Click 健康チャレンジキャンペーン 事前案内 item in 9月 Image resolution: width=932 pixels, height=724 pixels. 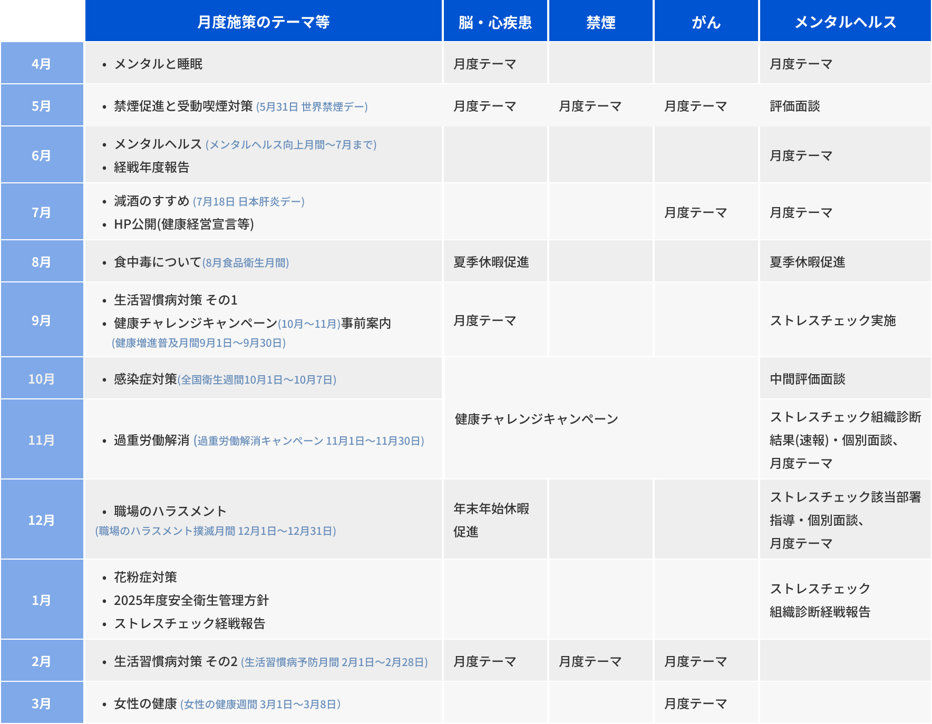pos(253,323)
